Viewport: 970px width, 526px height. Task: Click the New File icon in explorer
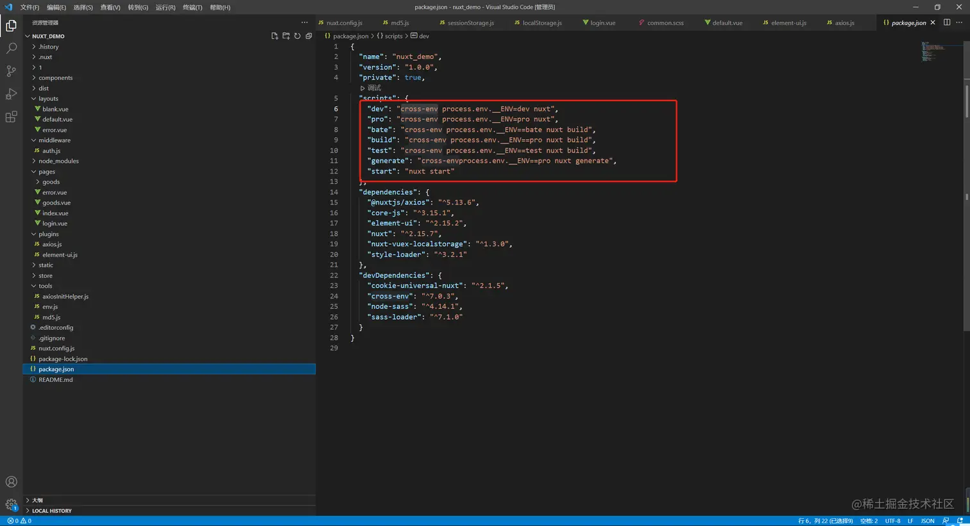pos(275,36)
